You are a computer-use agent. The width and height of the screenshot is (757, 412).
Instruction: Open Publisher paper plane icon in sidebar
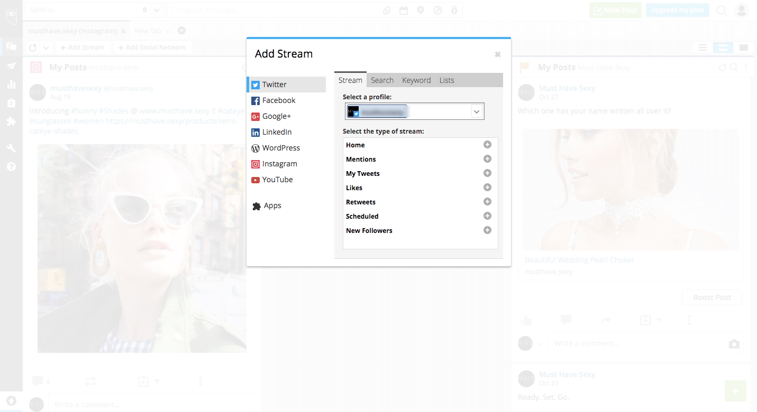point(11,65)
